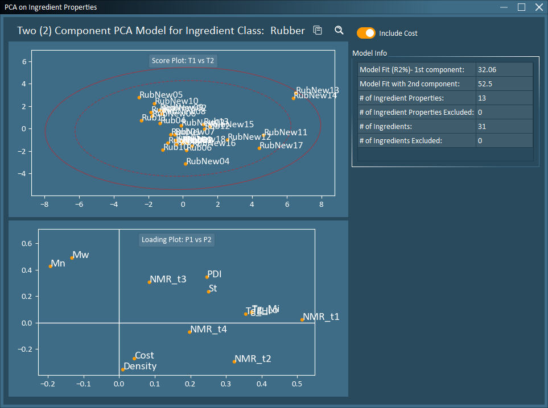Select the PDI marker in loading plot
Viewport: 548px width, 408px height.
pos(207,277)
